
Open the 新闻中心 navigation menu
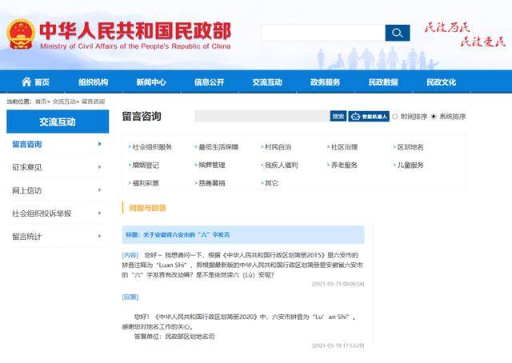(151, 82)
